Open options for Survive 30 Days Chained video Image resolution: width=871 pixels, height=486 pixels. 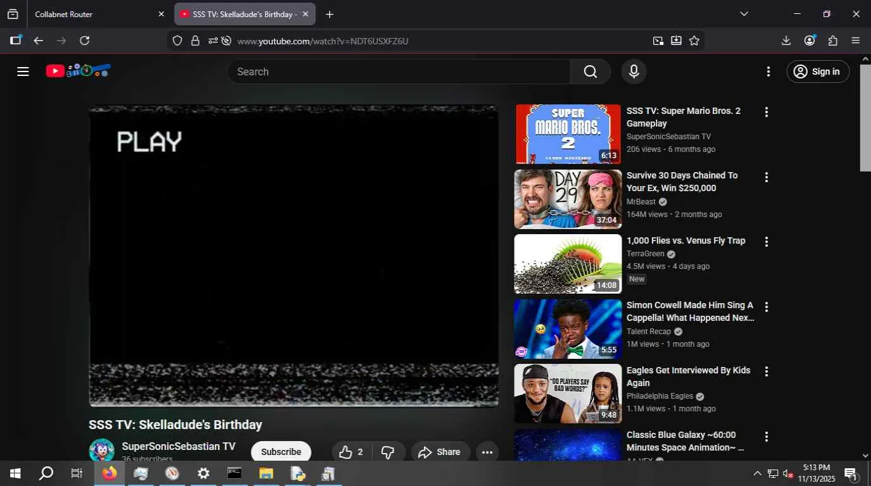click(766, 177)
